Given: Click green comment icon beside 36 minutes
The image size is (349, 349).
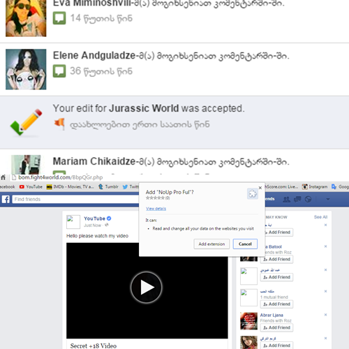Looking at the screenshot, I should [x=59, y=71].
